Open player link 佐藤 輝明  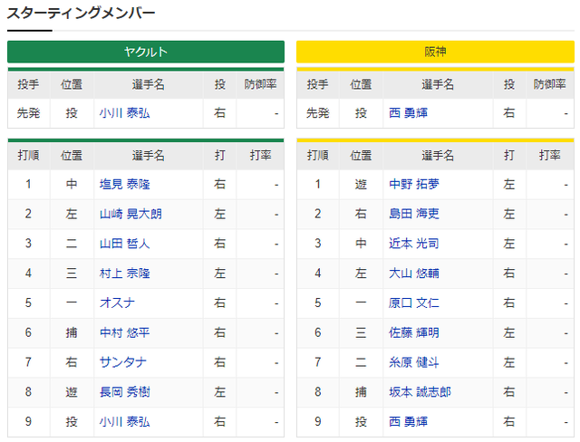414,332
